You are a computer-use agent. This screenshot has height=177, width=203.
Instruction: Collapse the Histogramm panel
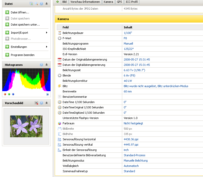[x=46, y=65]
